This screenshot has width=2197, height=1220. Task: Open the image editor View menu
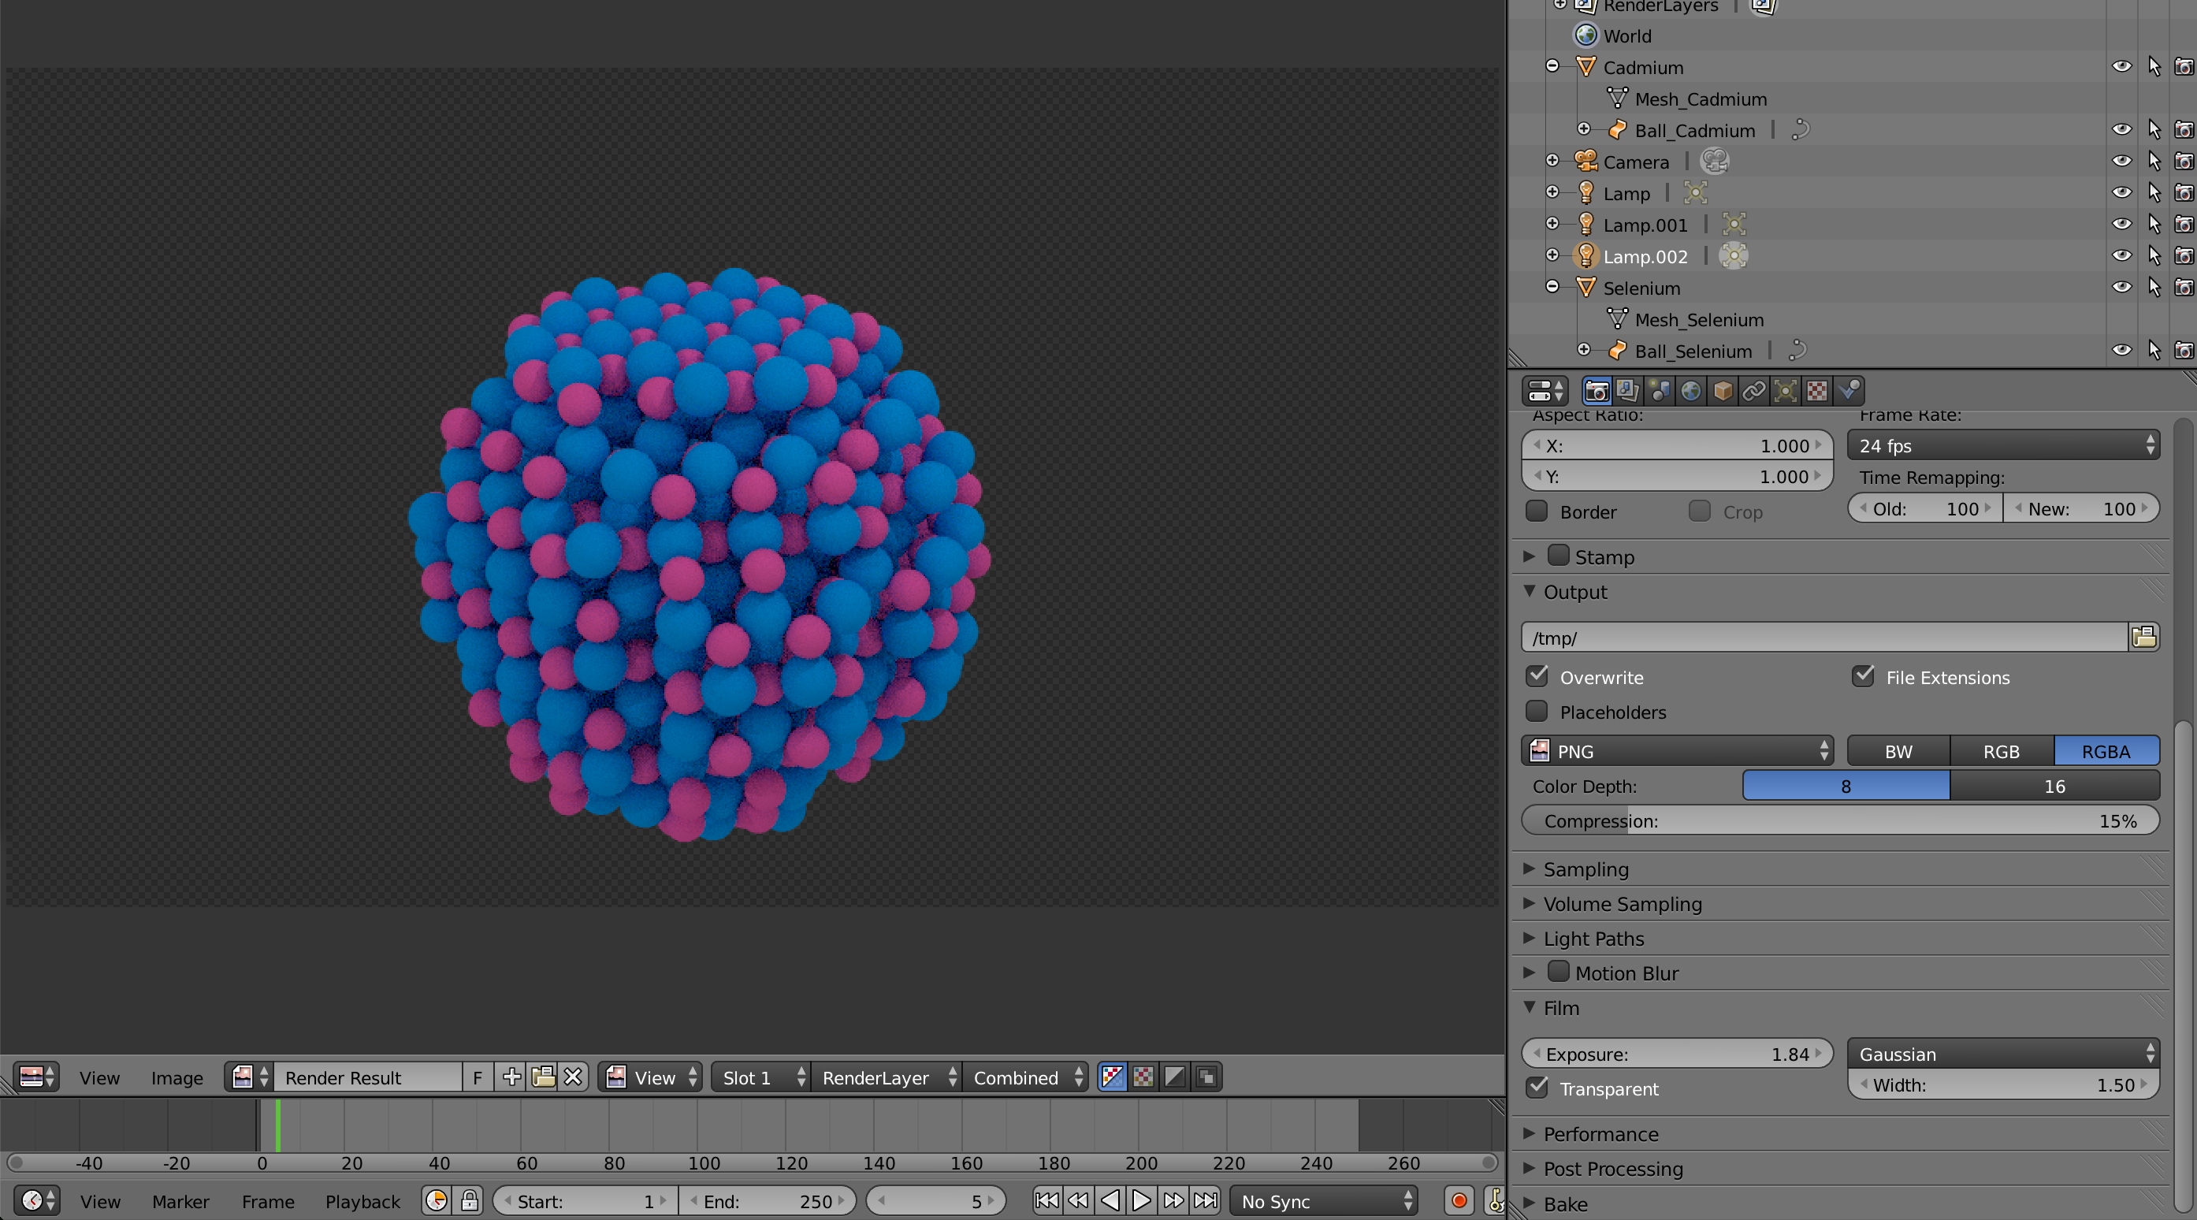click(x=99, y=1077)
